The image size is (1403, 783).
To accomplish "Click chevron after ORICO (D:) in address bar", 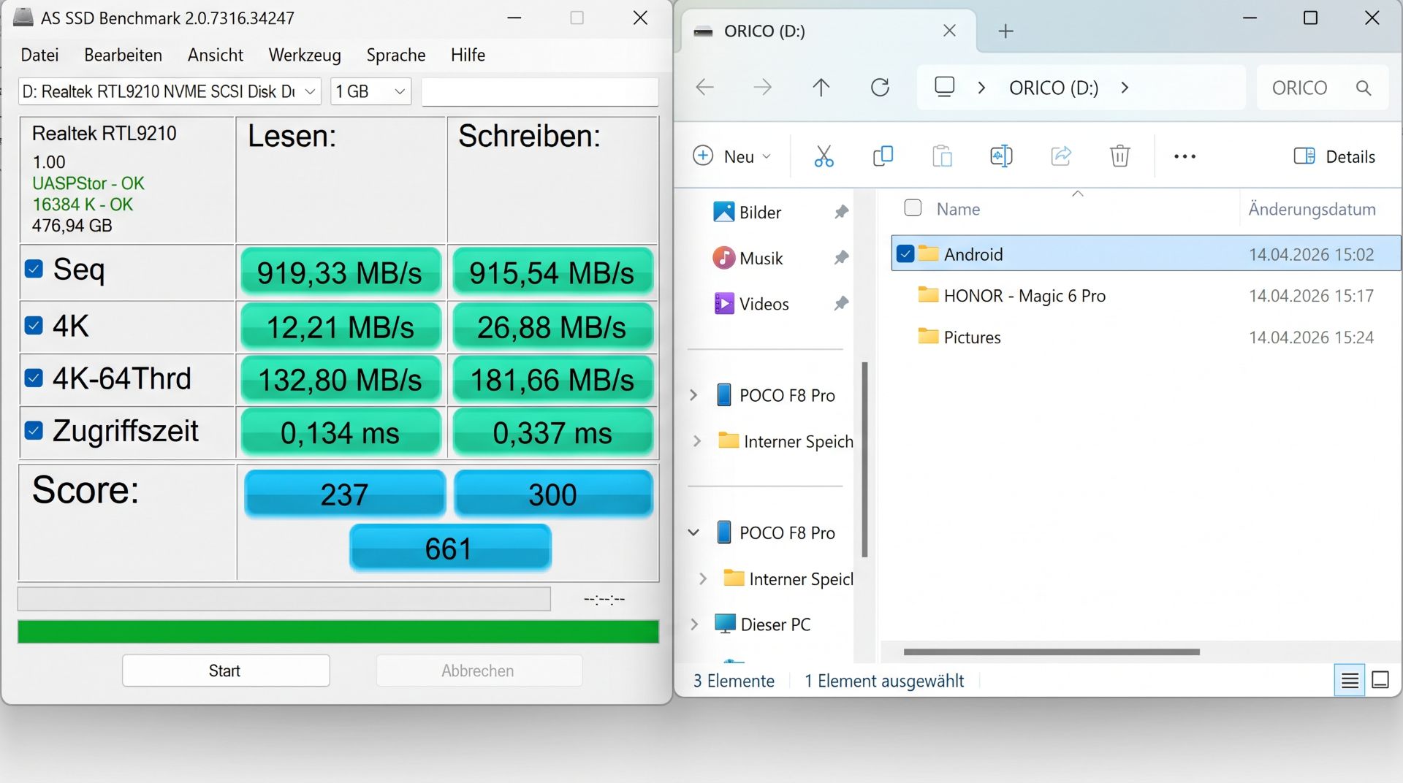I will click(1125, 88).
